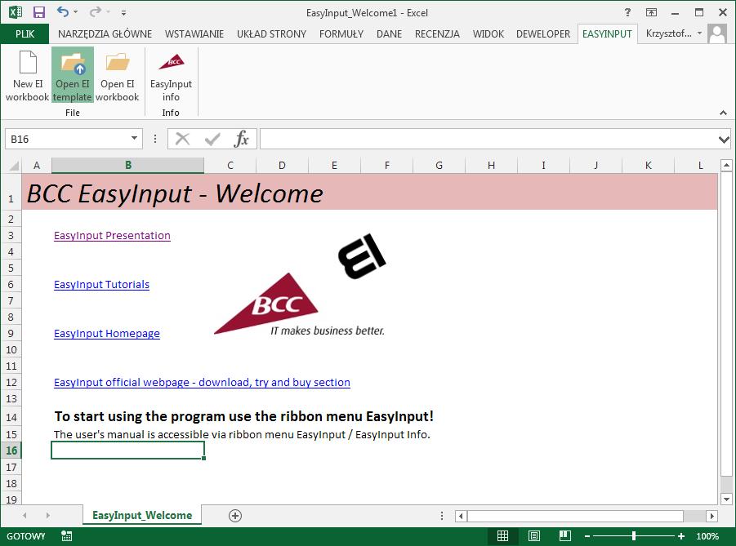Open Excel Help question mark

pyautogui.click(x=627, y=13)
